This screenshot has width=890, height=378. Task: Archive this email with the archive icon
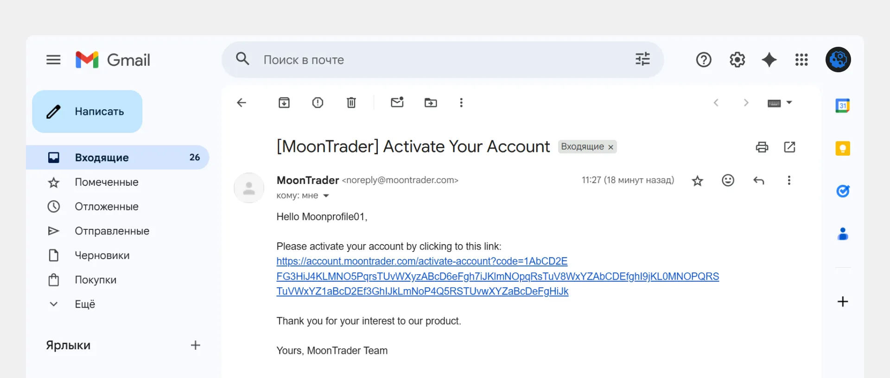284,103
